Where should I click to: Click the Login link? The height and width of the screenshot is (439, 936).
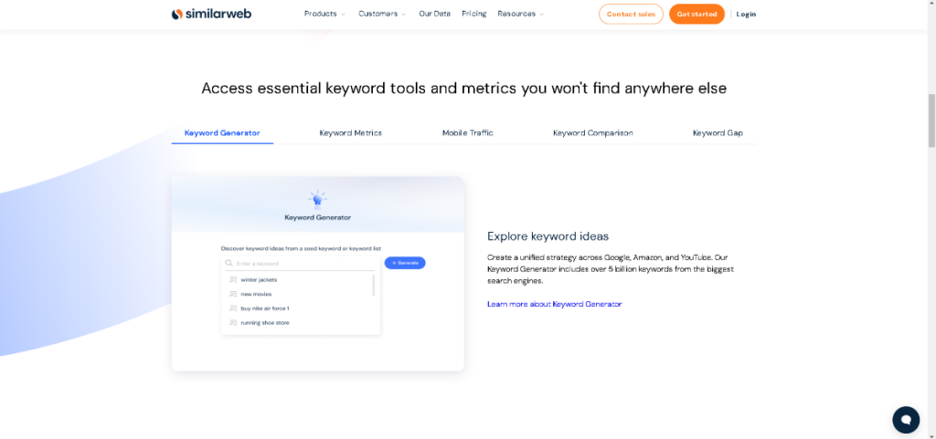[746, 15]
